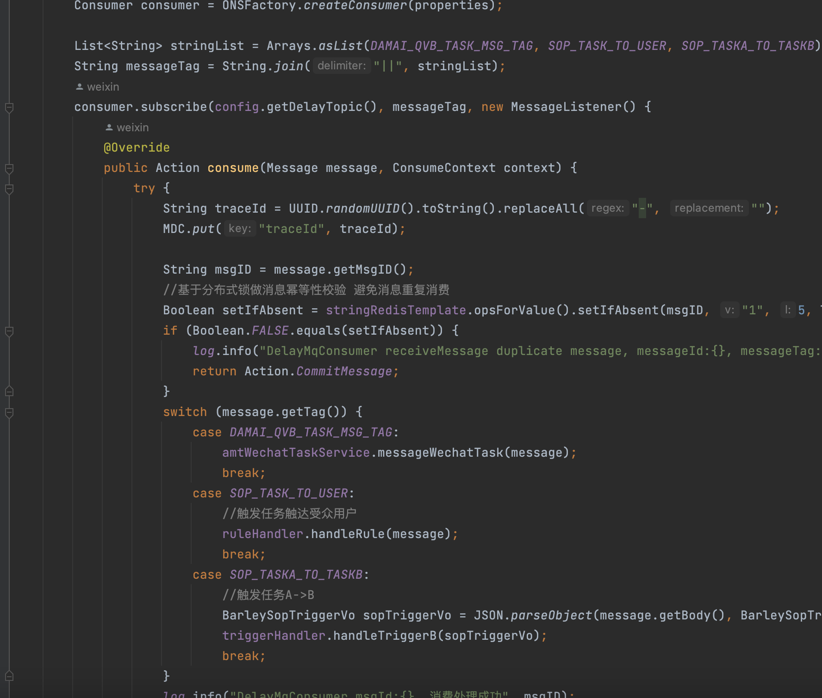Image resolution: width=822 pixels, height=698 pixels.
Task: Click randomUUID method call
Action: [x=363, y=208]
